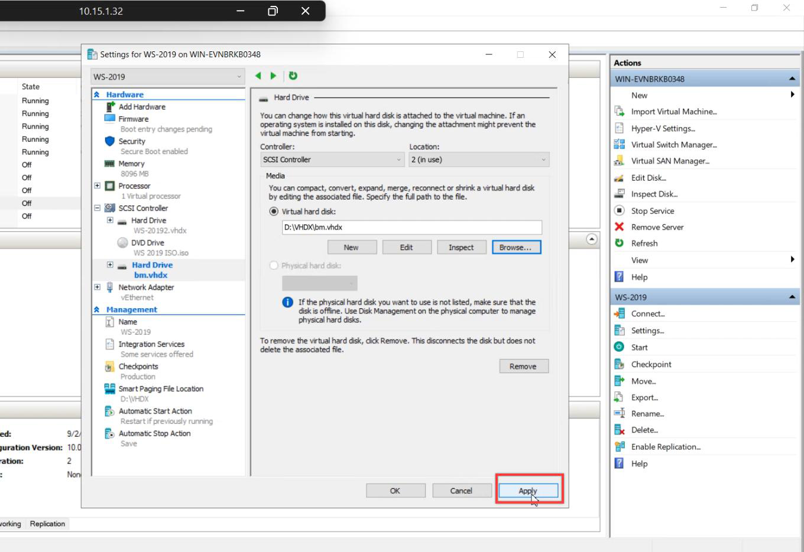
Task: Open the Controller SCSI Controller dropdown
Action: 333,159
